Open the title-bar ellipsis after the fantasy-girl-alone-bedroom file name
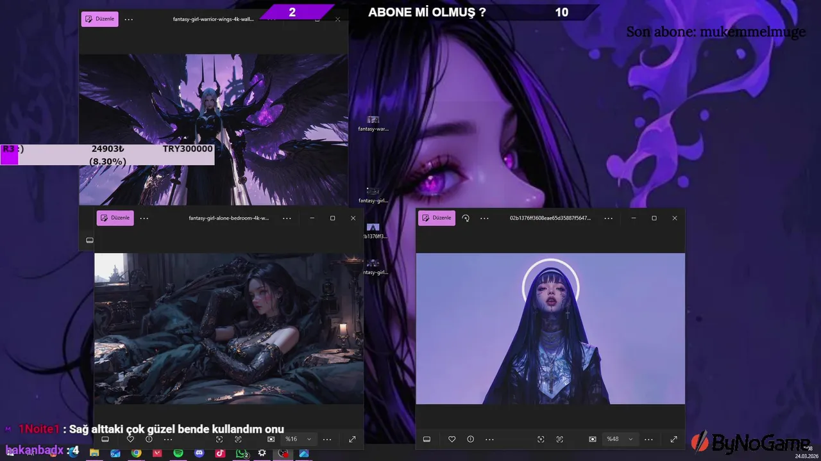 click(x=287, y=218)
